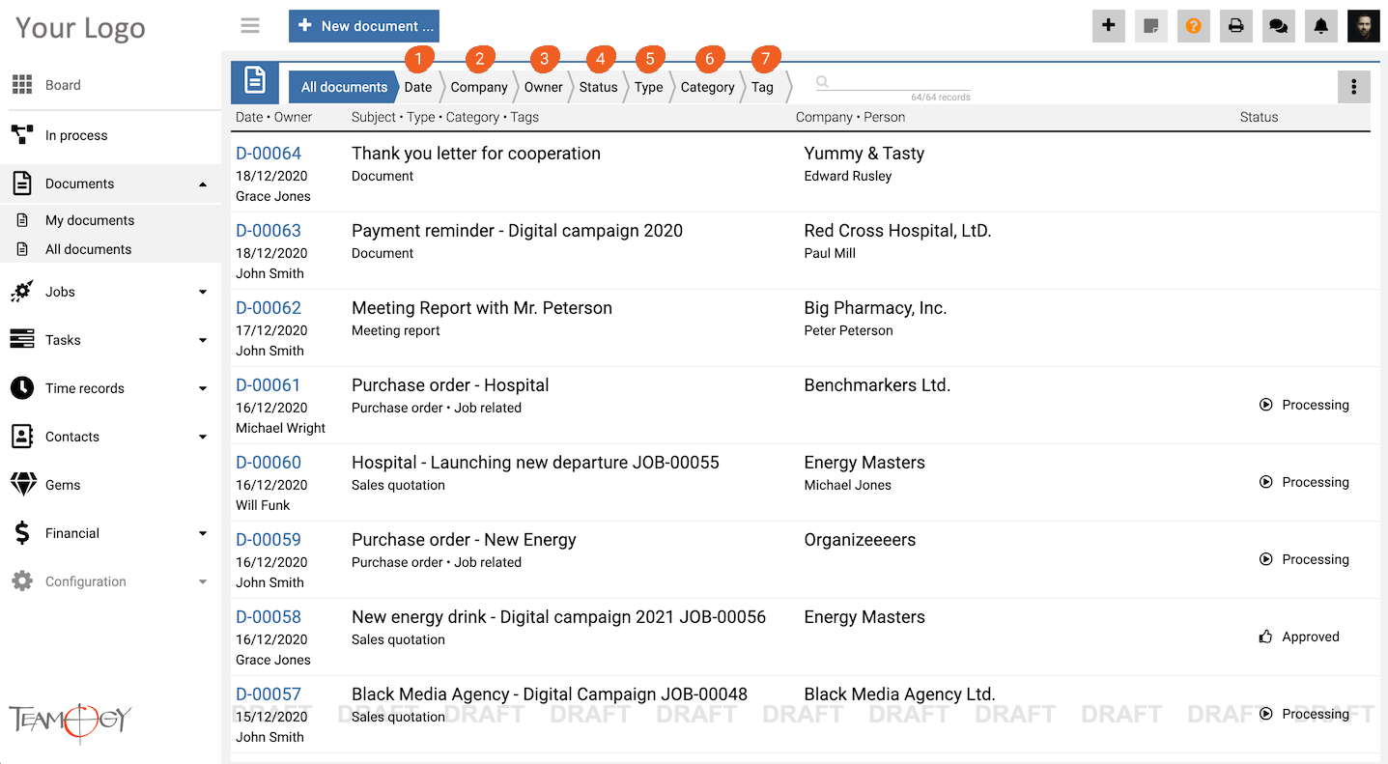Open document D-00057 link
Screen dimensions: 1388x764
(269, 694)
